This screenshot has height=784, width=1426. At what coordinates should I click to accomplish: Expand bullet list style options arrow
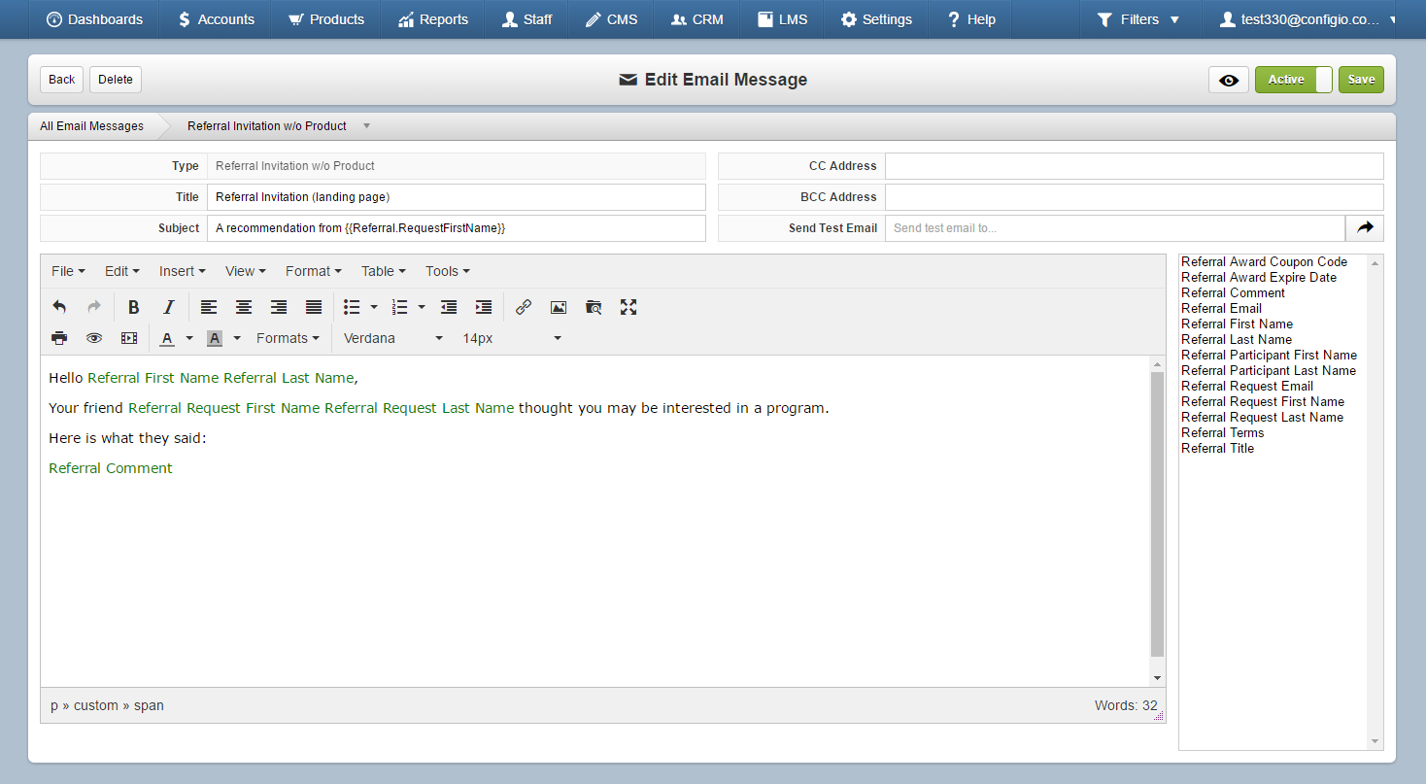(x=374, y=307)
